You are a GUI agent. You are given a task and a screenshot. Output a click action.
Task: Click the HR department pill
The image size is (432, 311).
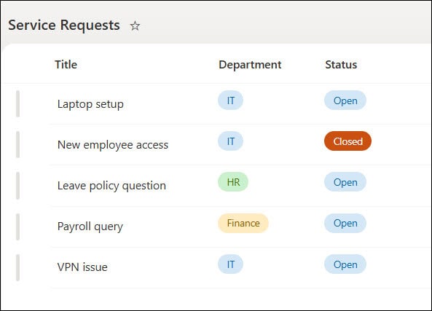point(233,182)
